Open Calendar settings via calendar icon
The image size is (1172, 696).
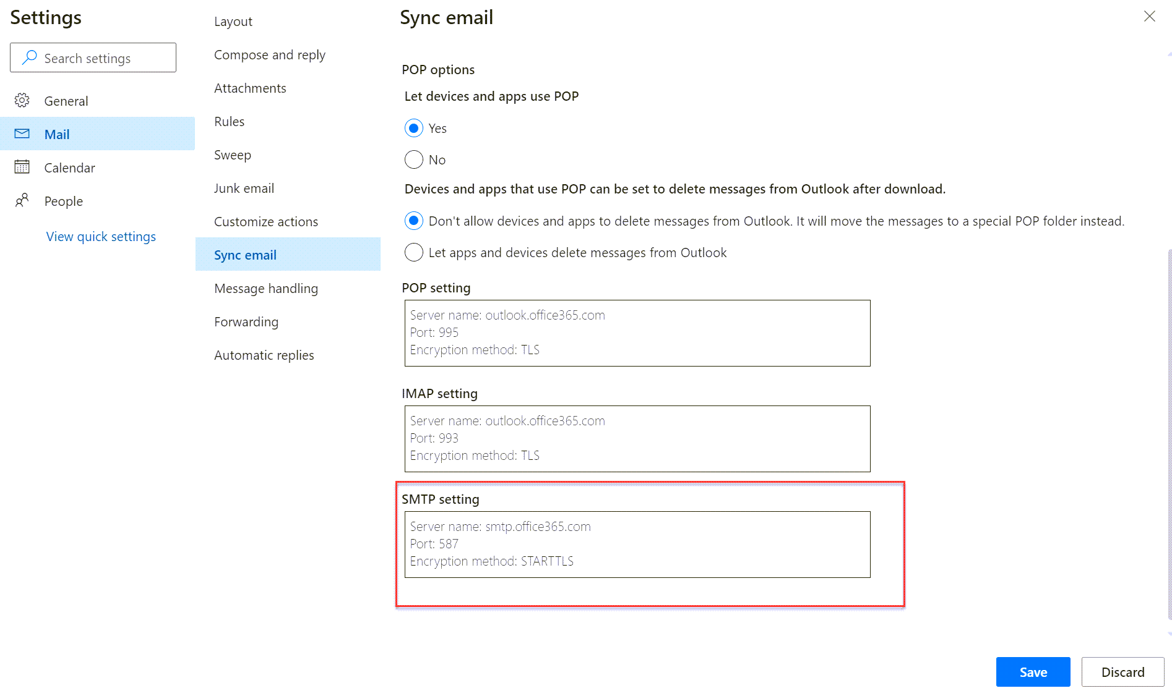tap(22, 167)
